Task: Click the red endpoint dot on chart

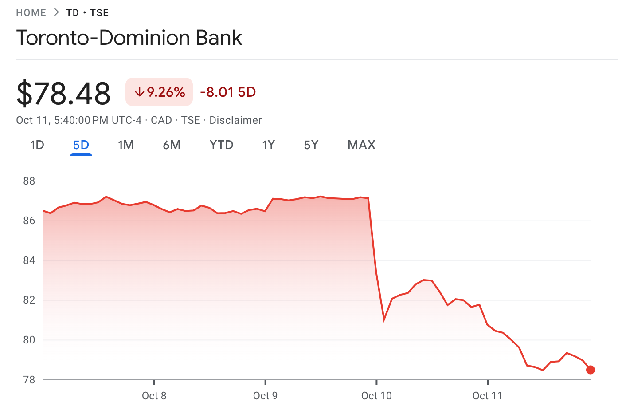Action: click(x=591, y=370)
